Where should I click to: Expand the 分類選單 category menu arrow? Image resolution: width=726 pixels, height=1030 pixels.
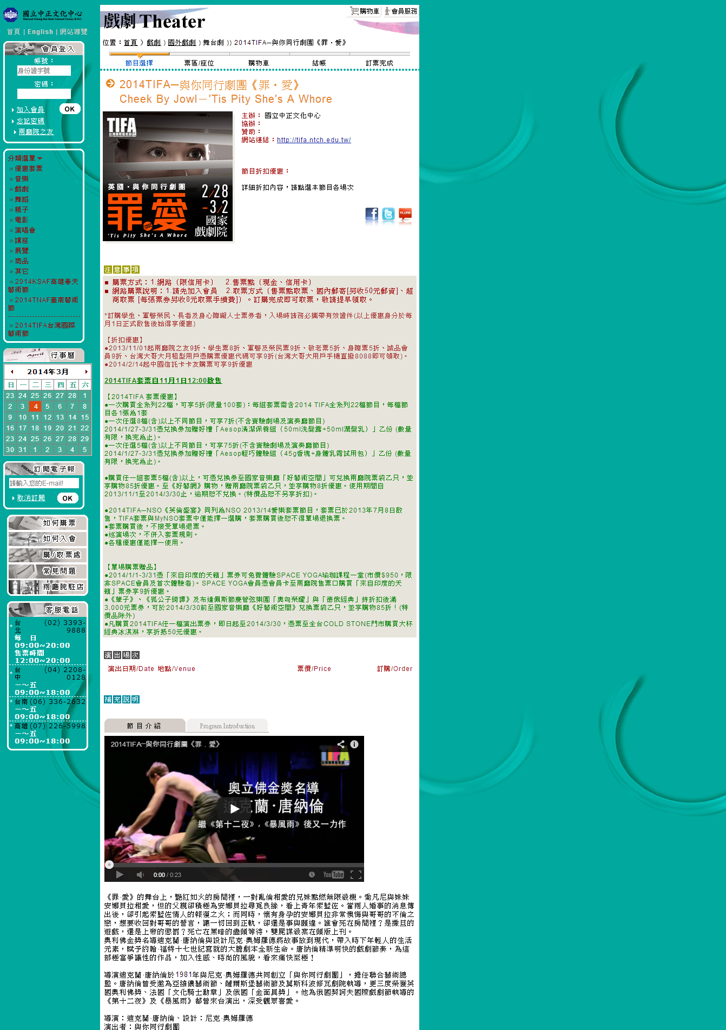point(39,158)
